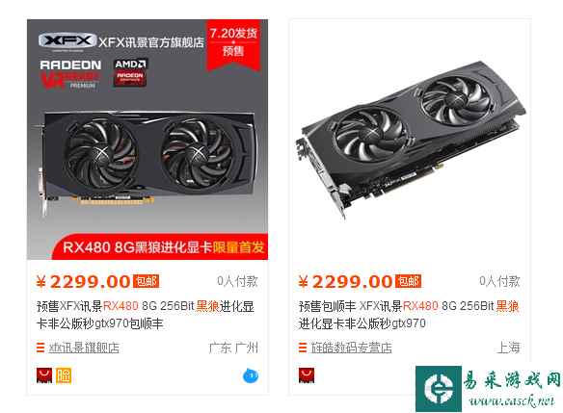The image size is (563, 413).
Task: Open the 旌皓数码专营店 shop link
Action: [351, 348]
